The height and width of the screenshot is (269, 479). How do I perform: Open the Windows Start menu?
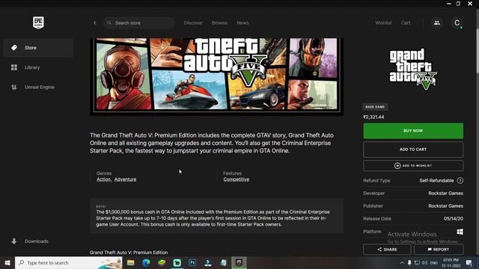click(x=7, y=262)
